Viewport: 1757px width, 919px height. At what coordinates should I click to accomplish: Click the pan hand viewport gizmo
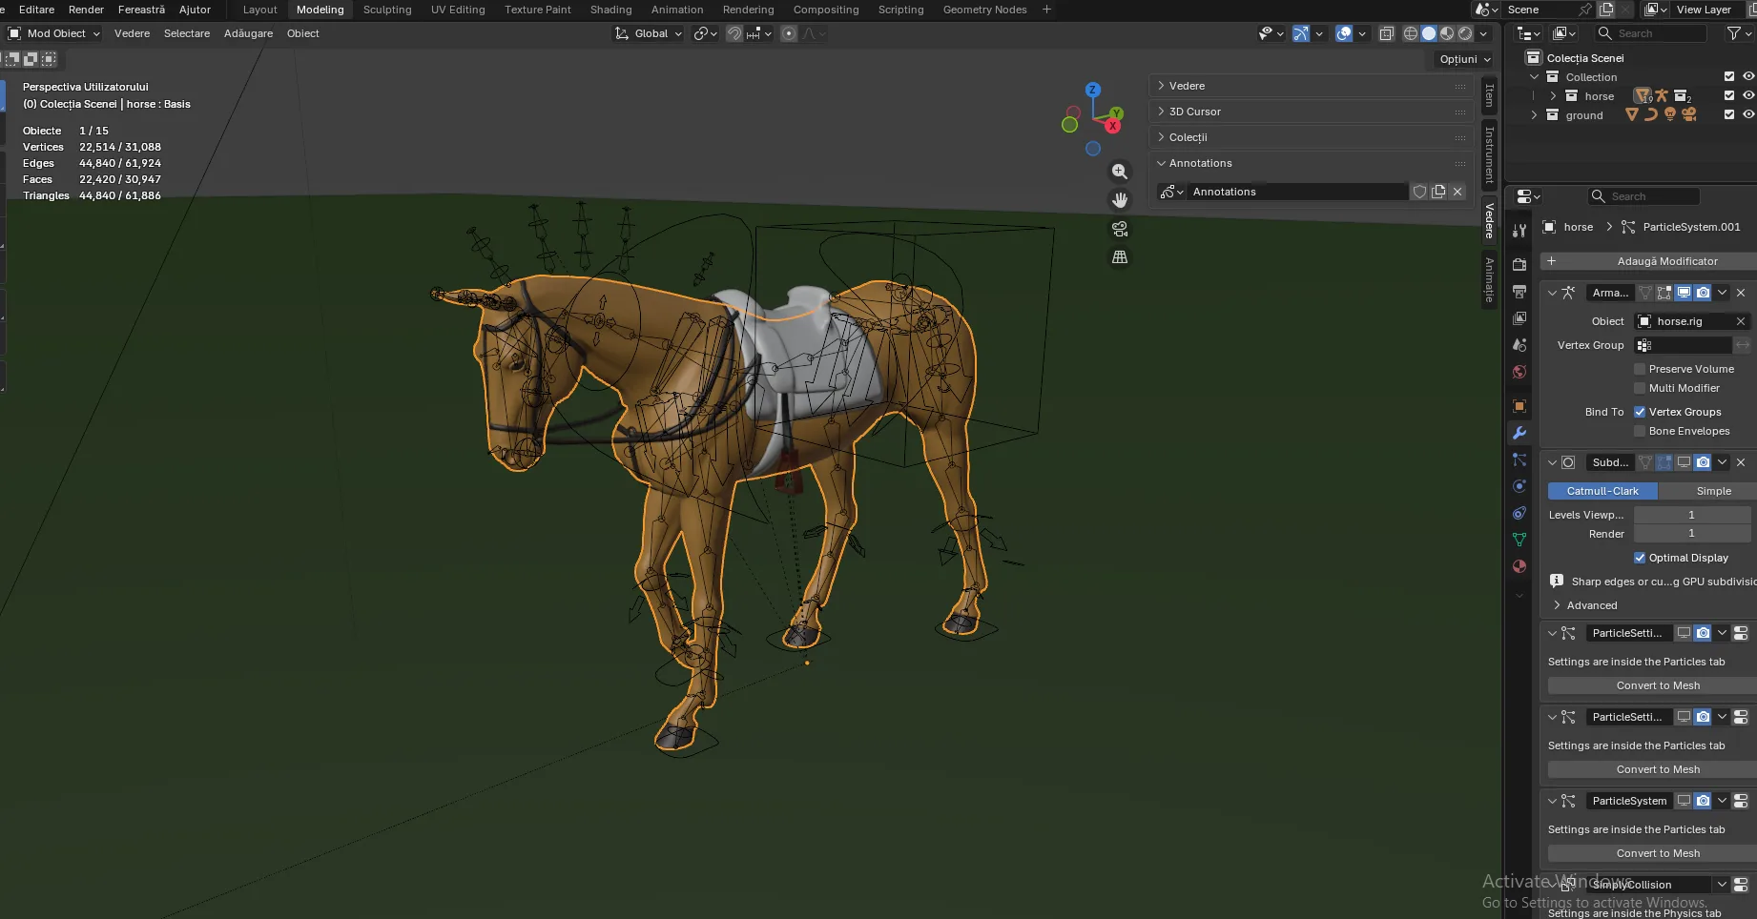point(1120,200)
